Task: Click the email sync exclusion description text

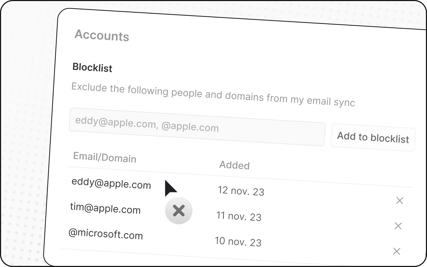Action: [213, 95]
